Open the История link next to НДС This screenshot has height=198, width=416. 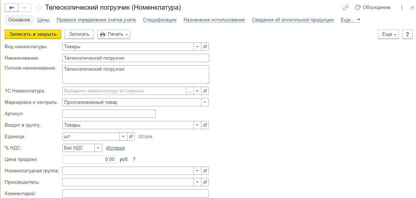coord(116,148)
